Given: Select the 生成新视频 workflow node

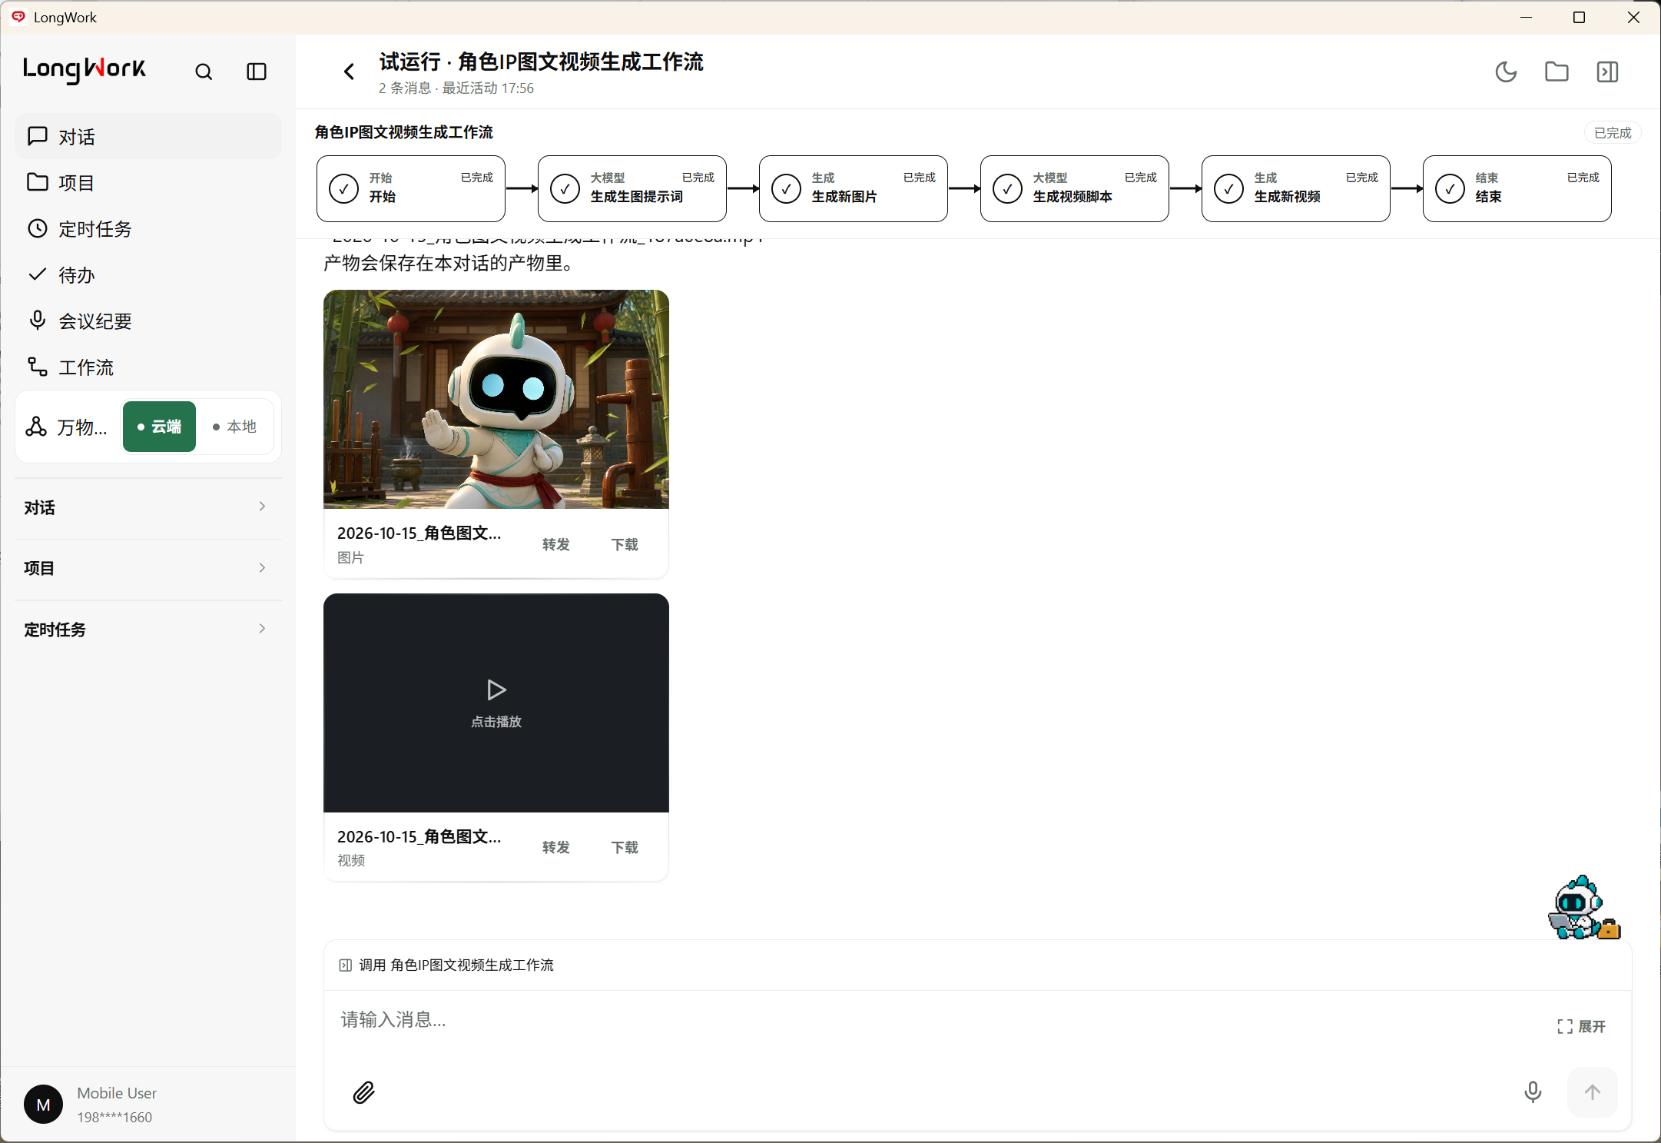Looking at the screenshot, I should [1296, 188].
